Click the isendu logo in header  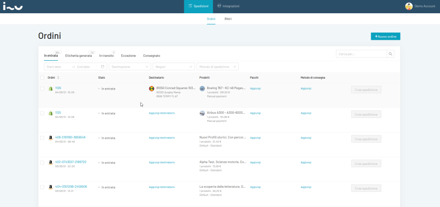(13, 6)
